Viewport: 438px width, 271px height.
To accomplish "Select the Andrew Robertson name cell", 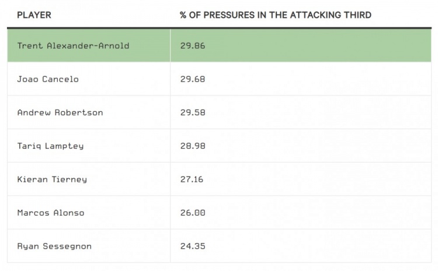I will pos(89,112).
